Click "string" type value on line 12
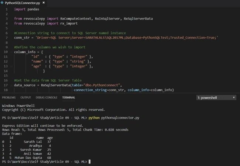Viewport: 240px width, 166px height. 78,62
